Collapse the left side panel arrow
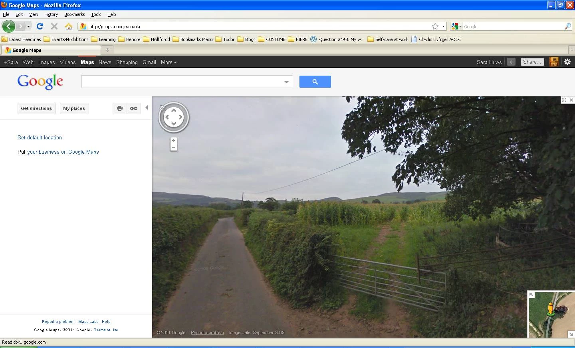575x348 pixels. click(147, 108)
